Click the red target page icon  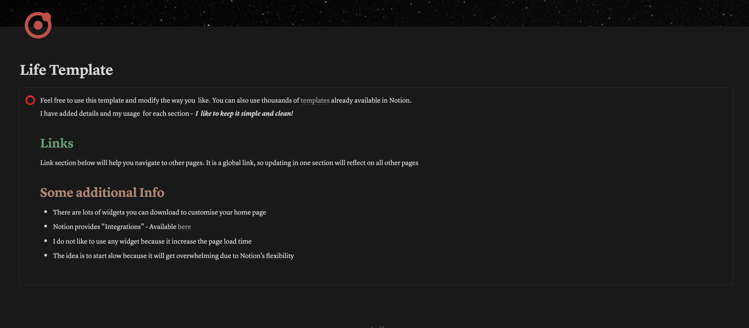point(38,25)
